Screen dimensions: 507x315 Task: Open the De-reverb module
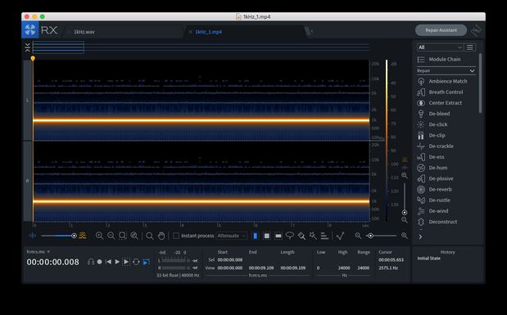point(435,189)
